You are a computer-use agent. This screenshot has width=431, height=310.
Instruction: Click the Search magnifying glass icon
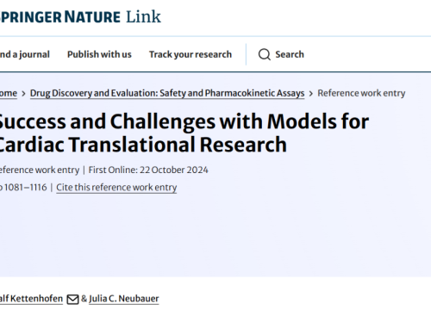point(265,54)
